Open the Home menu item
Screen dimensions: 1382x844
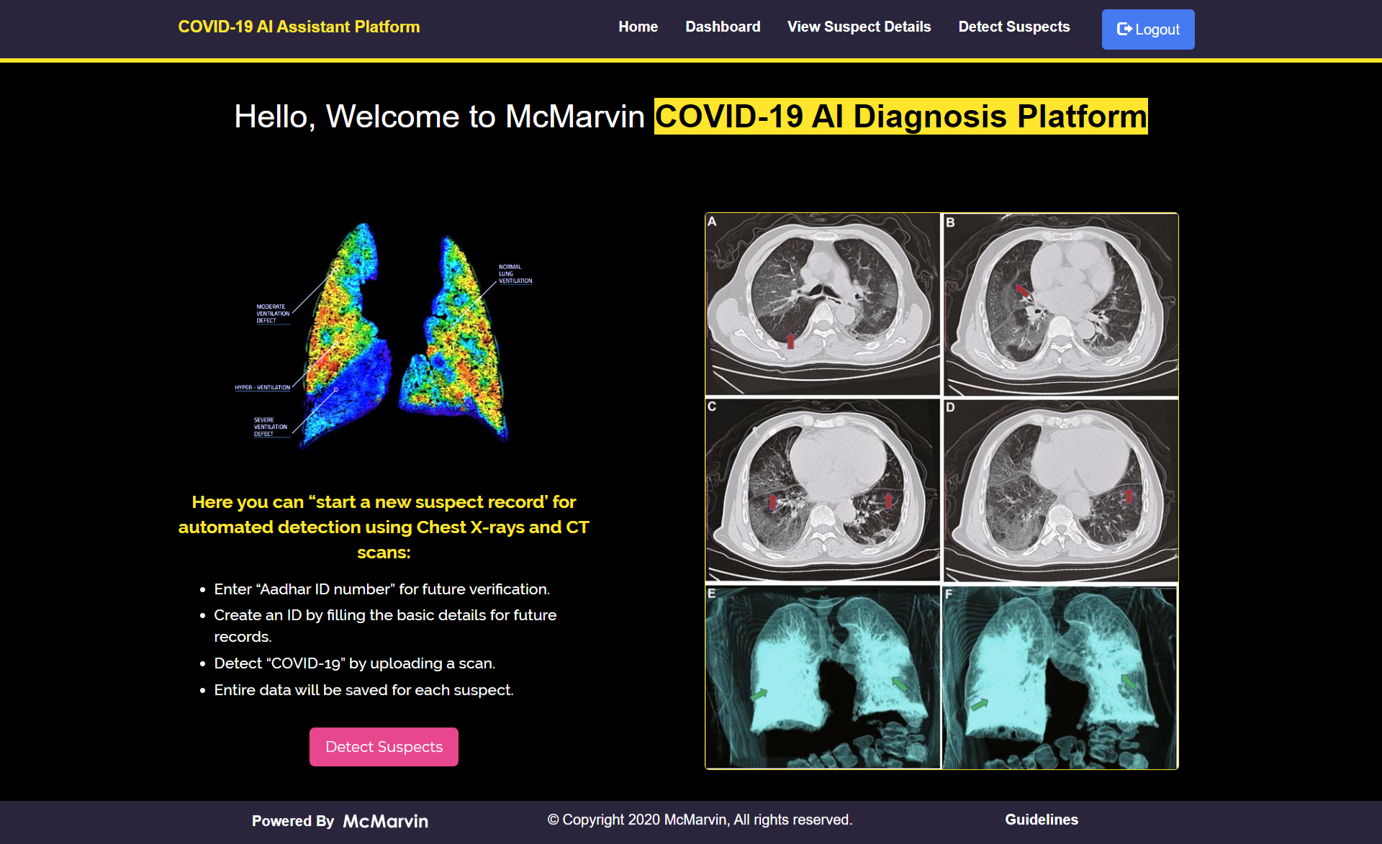[638, 27]
